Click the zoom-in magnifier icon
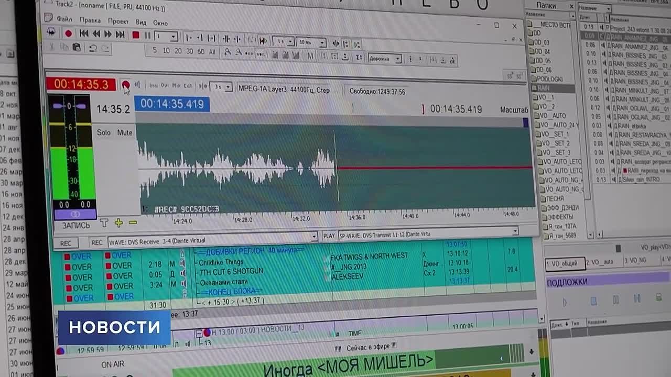 [x=228, y=52]
